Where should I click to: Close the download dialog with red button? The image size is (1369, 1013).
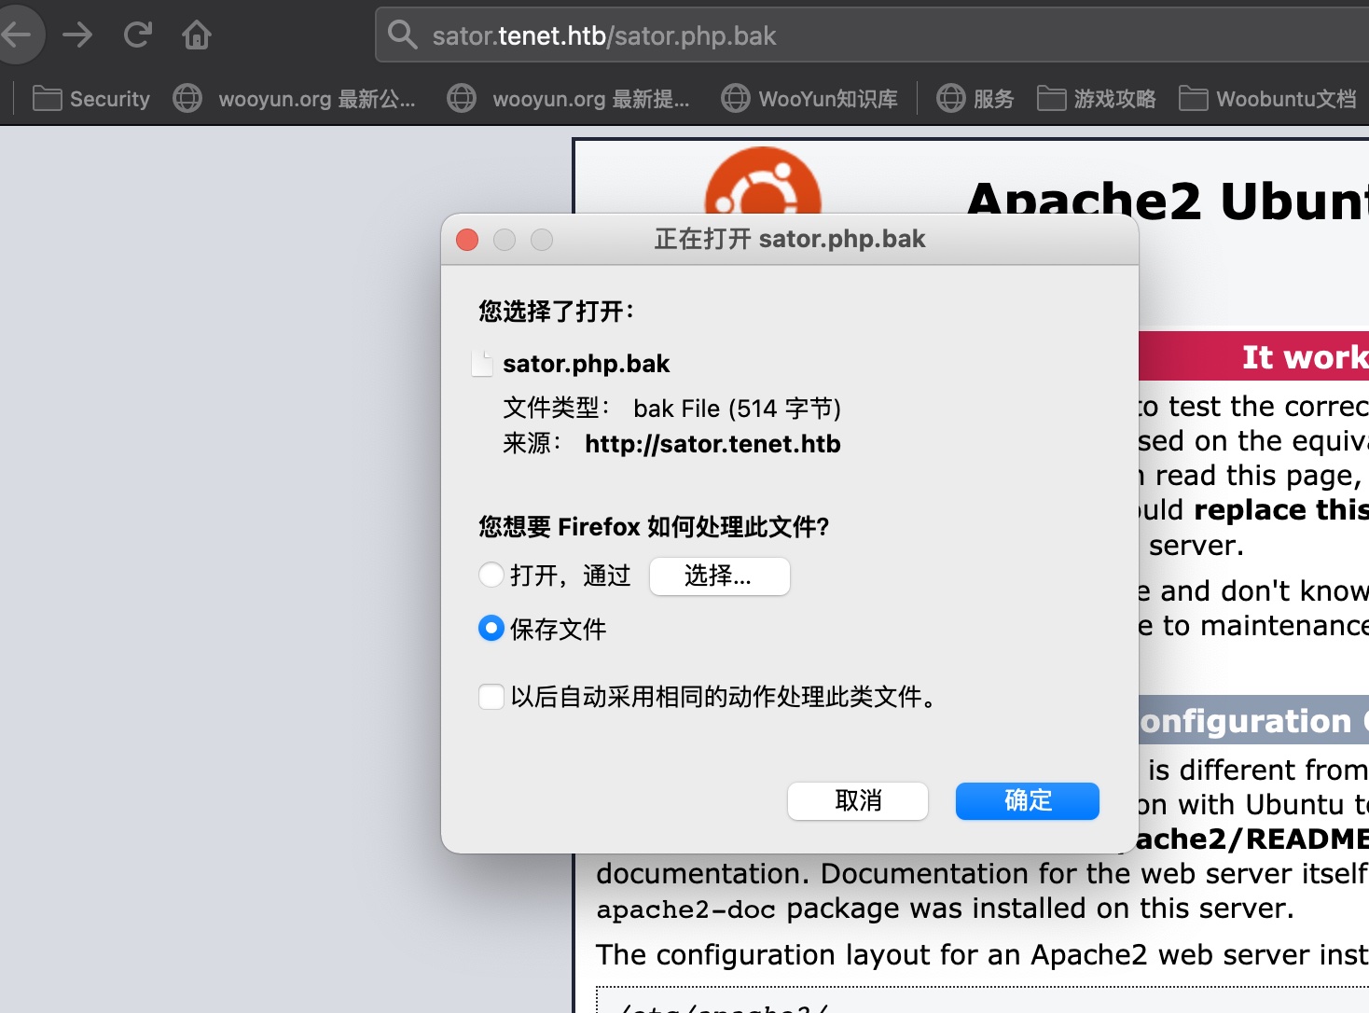coord(467,240)
